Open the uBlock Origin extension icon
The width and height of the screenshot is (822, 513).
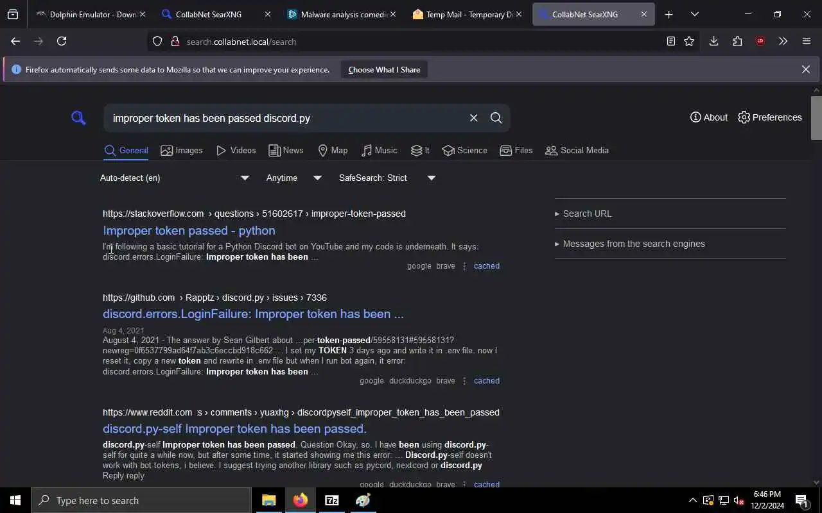pos(760,42)
